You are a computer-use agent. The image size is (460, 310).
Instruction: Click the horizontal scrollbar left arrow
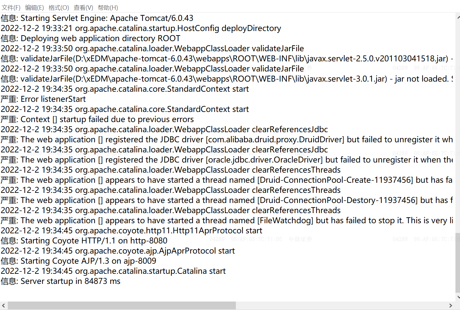click(4, 306)
